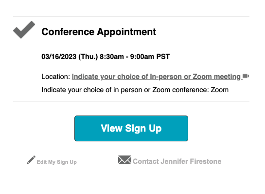Click the 03/16/2023 (Thu.) date text

(x=70, y=57)
